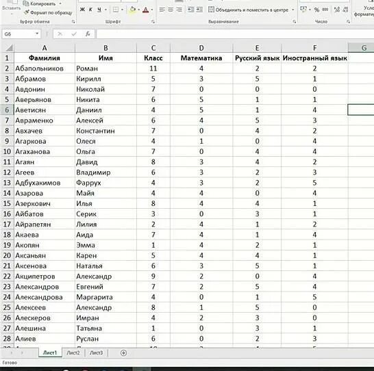Select cell with surname Абапольников
The image size is (374, 371).
tap(45, 68)
